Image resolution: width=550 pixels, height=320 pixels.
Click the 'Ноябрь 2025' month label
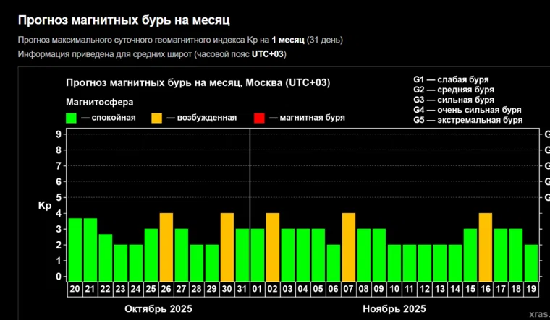pos(394,308)
